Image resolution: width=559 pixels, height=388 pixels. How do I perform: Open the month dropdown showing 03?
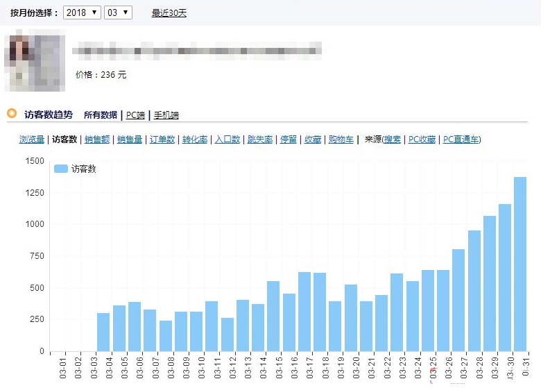(x=117, y=12)
